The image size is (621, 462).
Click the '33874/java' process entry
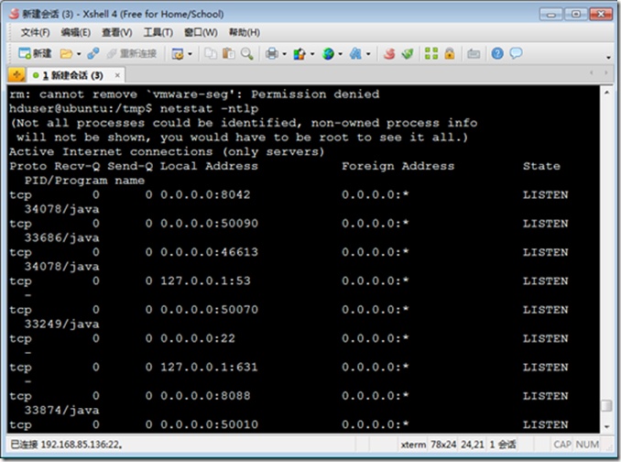61,410
